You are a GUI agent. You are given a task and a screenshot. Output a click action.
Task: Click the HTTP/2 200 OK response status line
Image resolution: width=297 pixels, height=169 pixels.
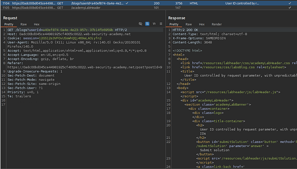click(185, 30)
